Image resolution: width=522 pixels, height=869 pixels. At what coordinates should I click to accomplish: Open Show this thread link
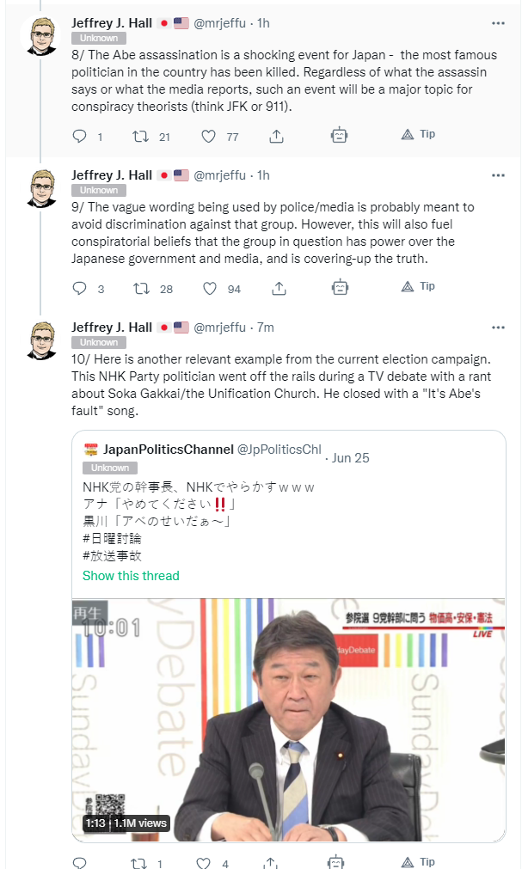(x=131, y=576)
